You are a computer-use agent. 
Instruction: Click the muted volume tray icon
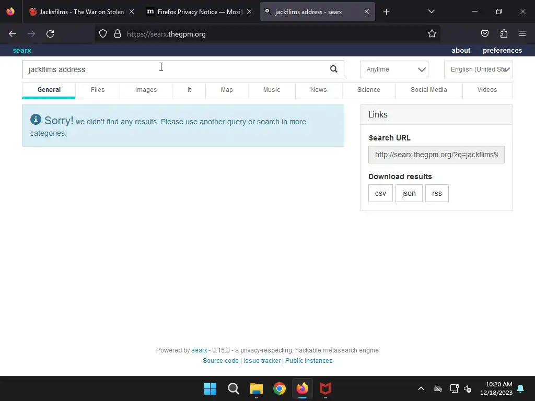click(468, 388)
